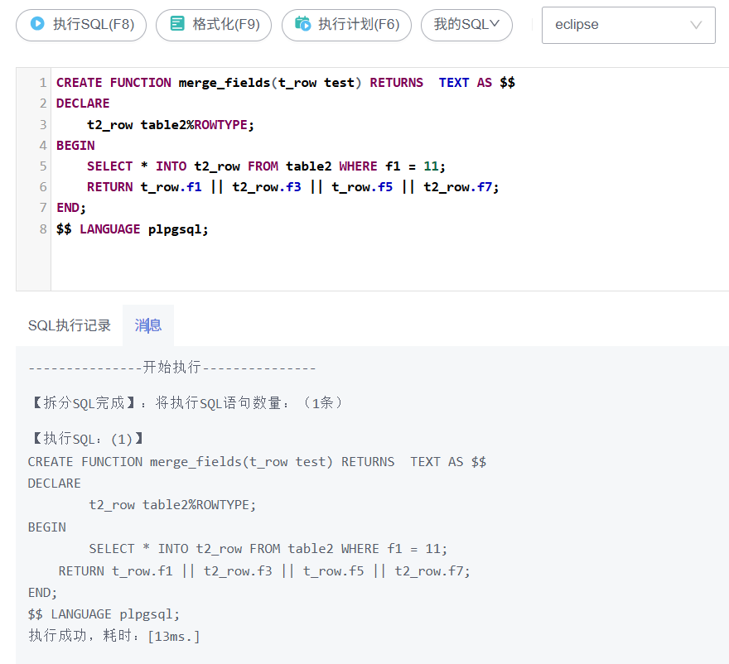Click WHERE keyword in editor line 5
729x664 pixels.
tap(358, 166)
